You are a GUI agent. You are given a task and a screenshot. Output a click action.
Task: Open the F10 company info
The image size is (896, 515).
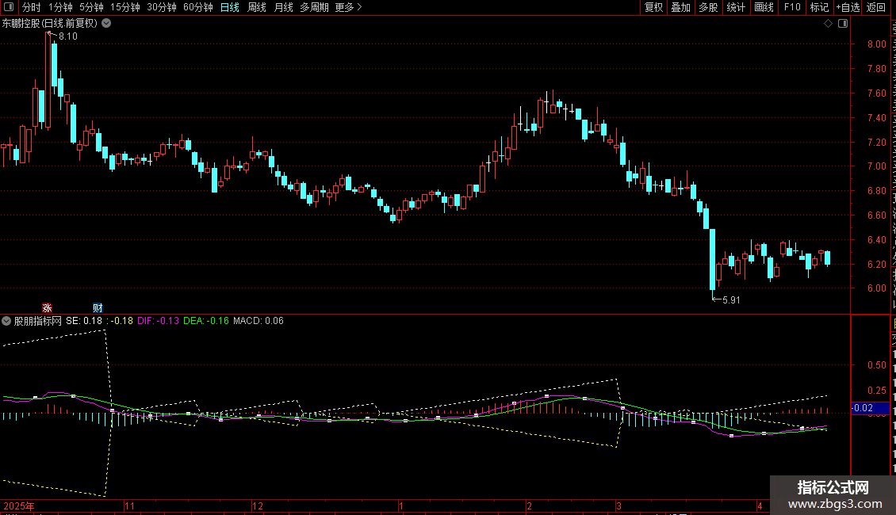792,7
